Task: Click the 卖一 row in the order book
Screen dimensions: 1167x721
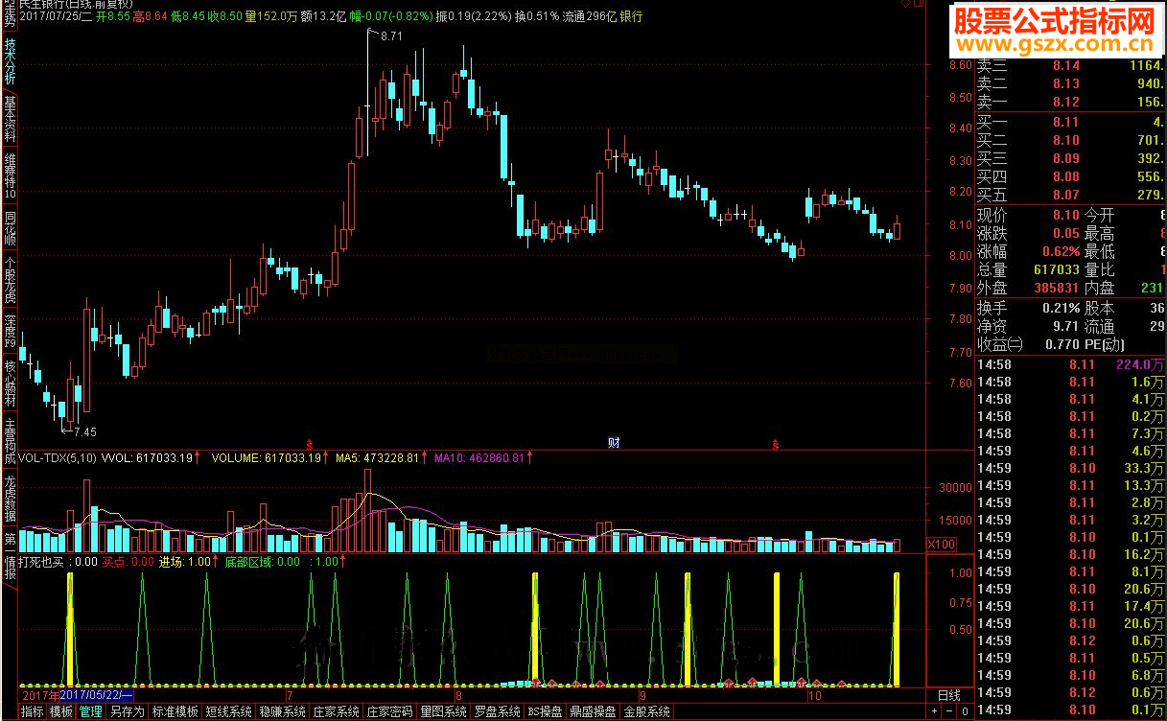Action: click(x=1070, y=102)
